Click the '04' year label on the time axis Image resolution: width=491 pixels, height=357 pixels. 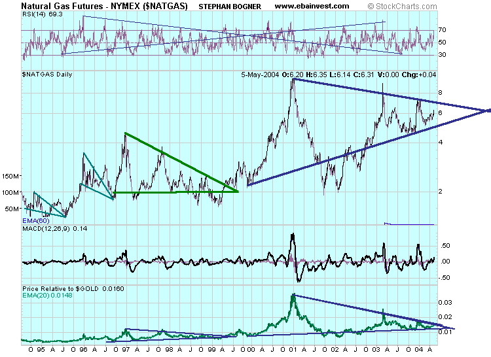pyautogui.click(x=419, y=350)
